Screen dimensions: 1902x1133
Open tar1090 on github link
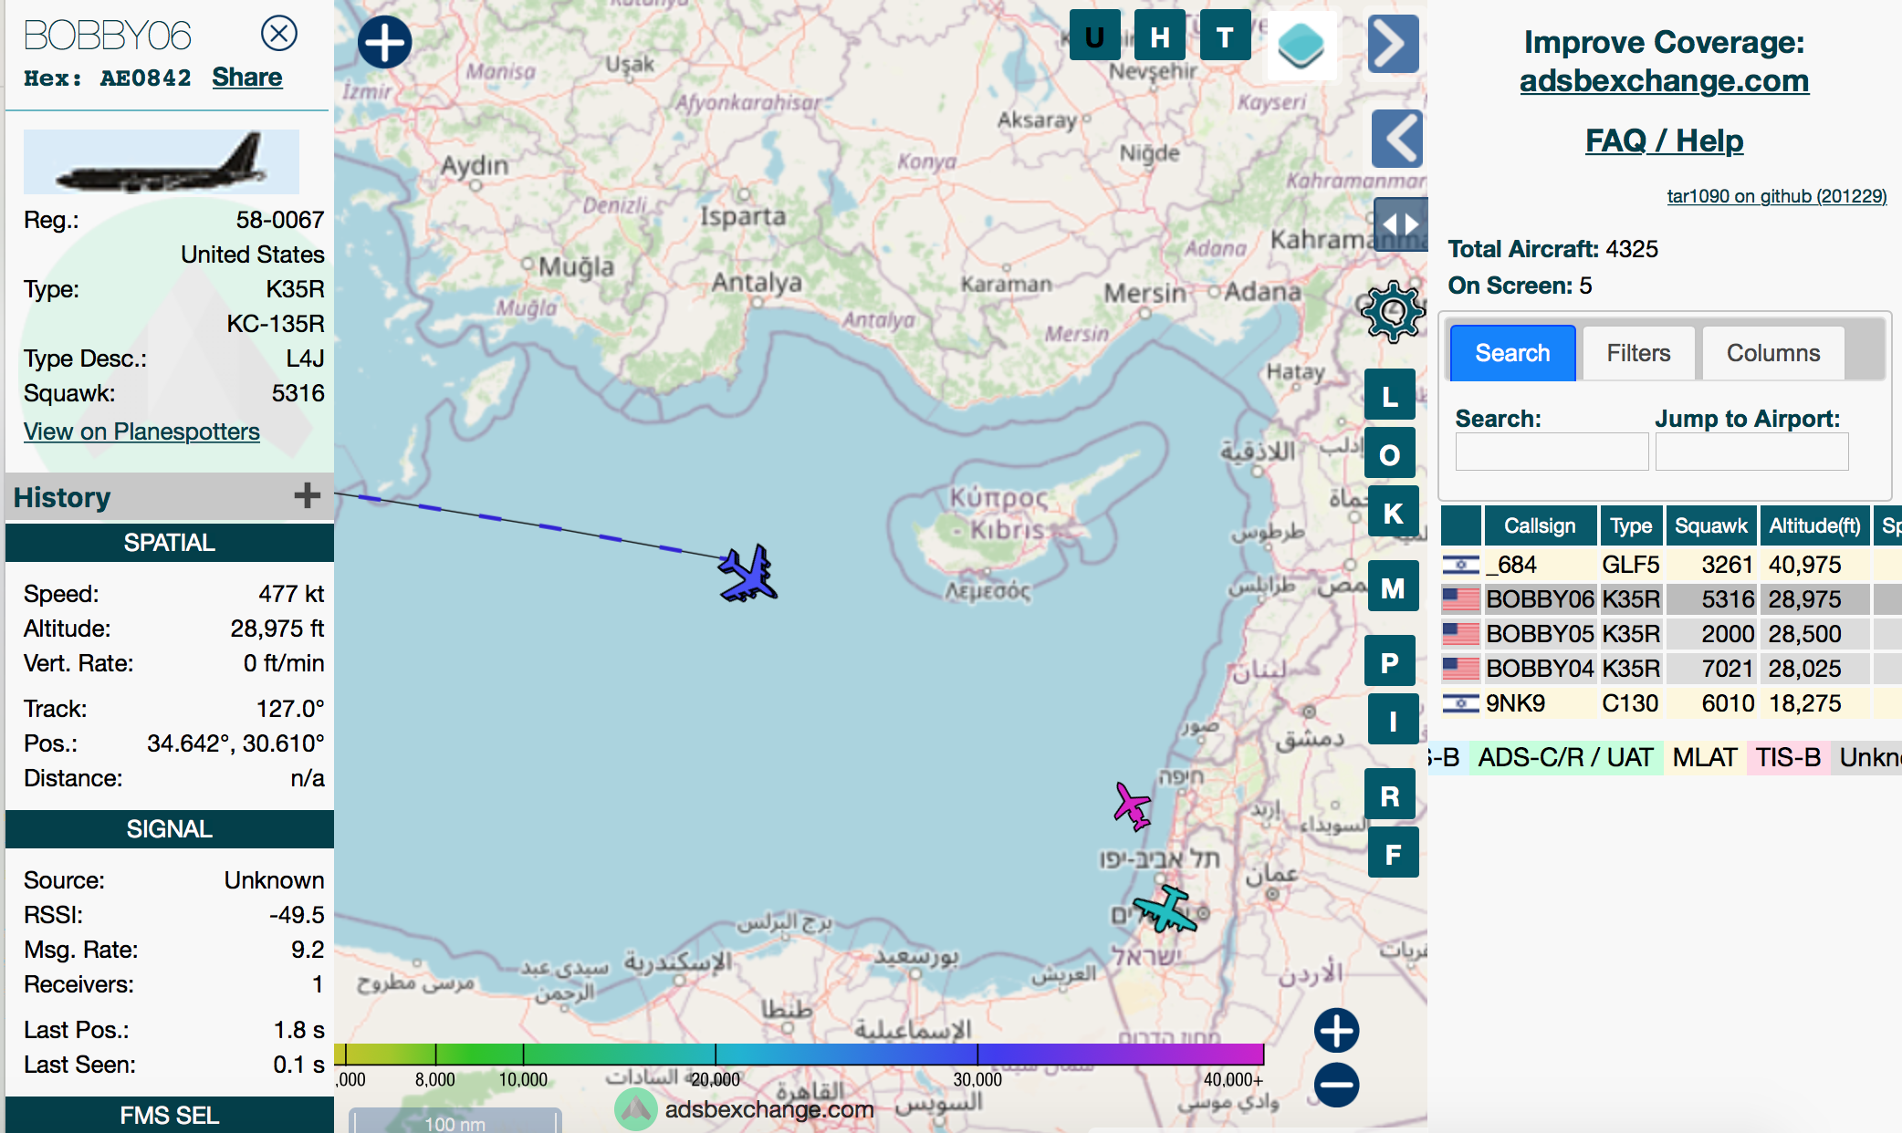click(x=1776, y=196)
